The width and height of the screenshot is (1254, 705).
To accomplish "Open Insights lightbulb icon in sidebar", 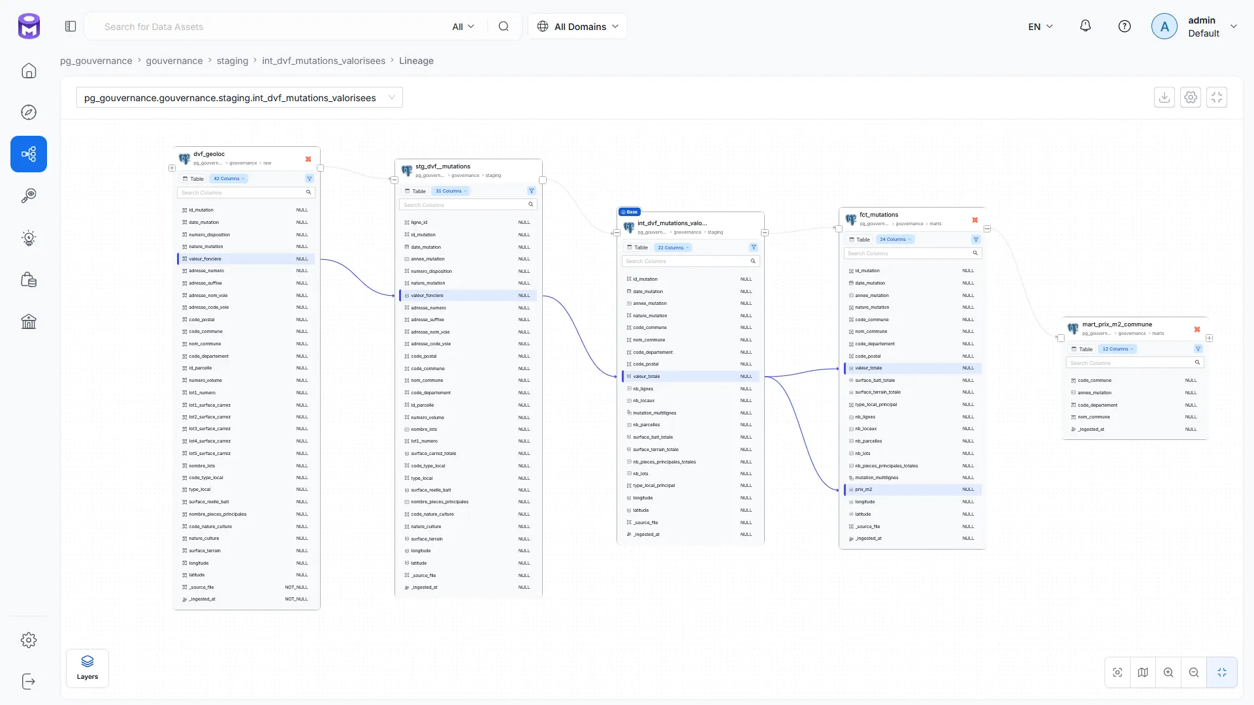I will 29,238.
